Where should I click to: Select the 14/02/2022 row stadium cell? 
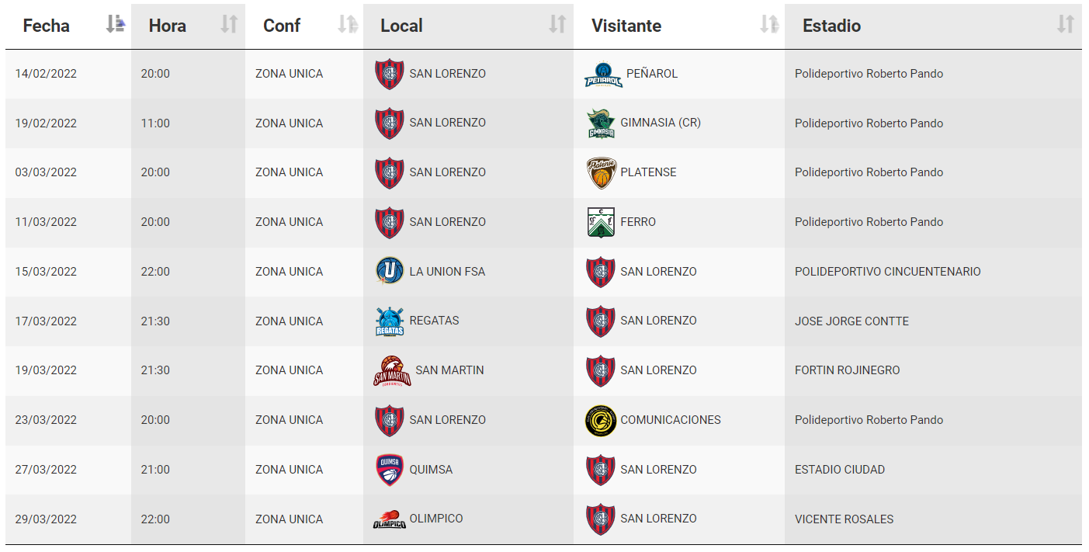933,74
